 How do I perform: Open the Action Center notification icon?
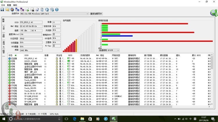213,119
